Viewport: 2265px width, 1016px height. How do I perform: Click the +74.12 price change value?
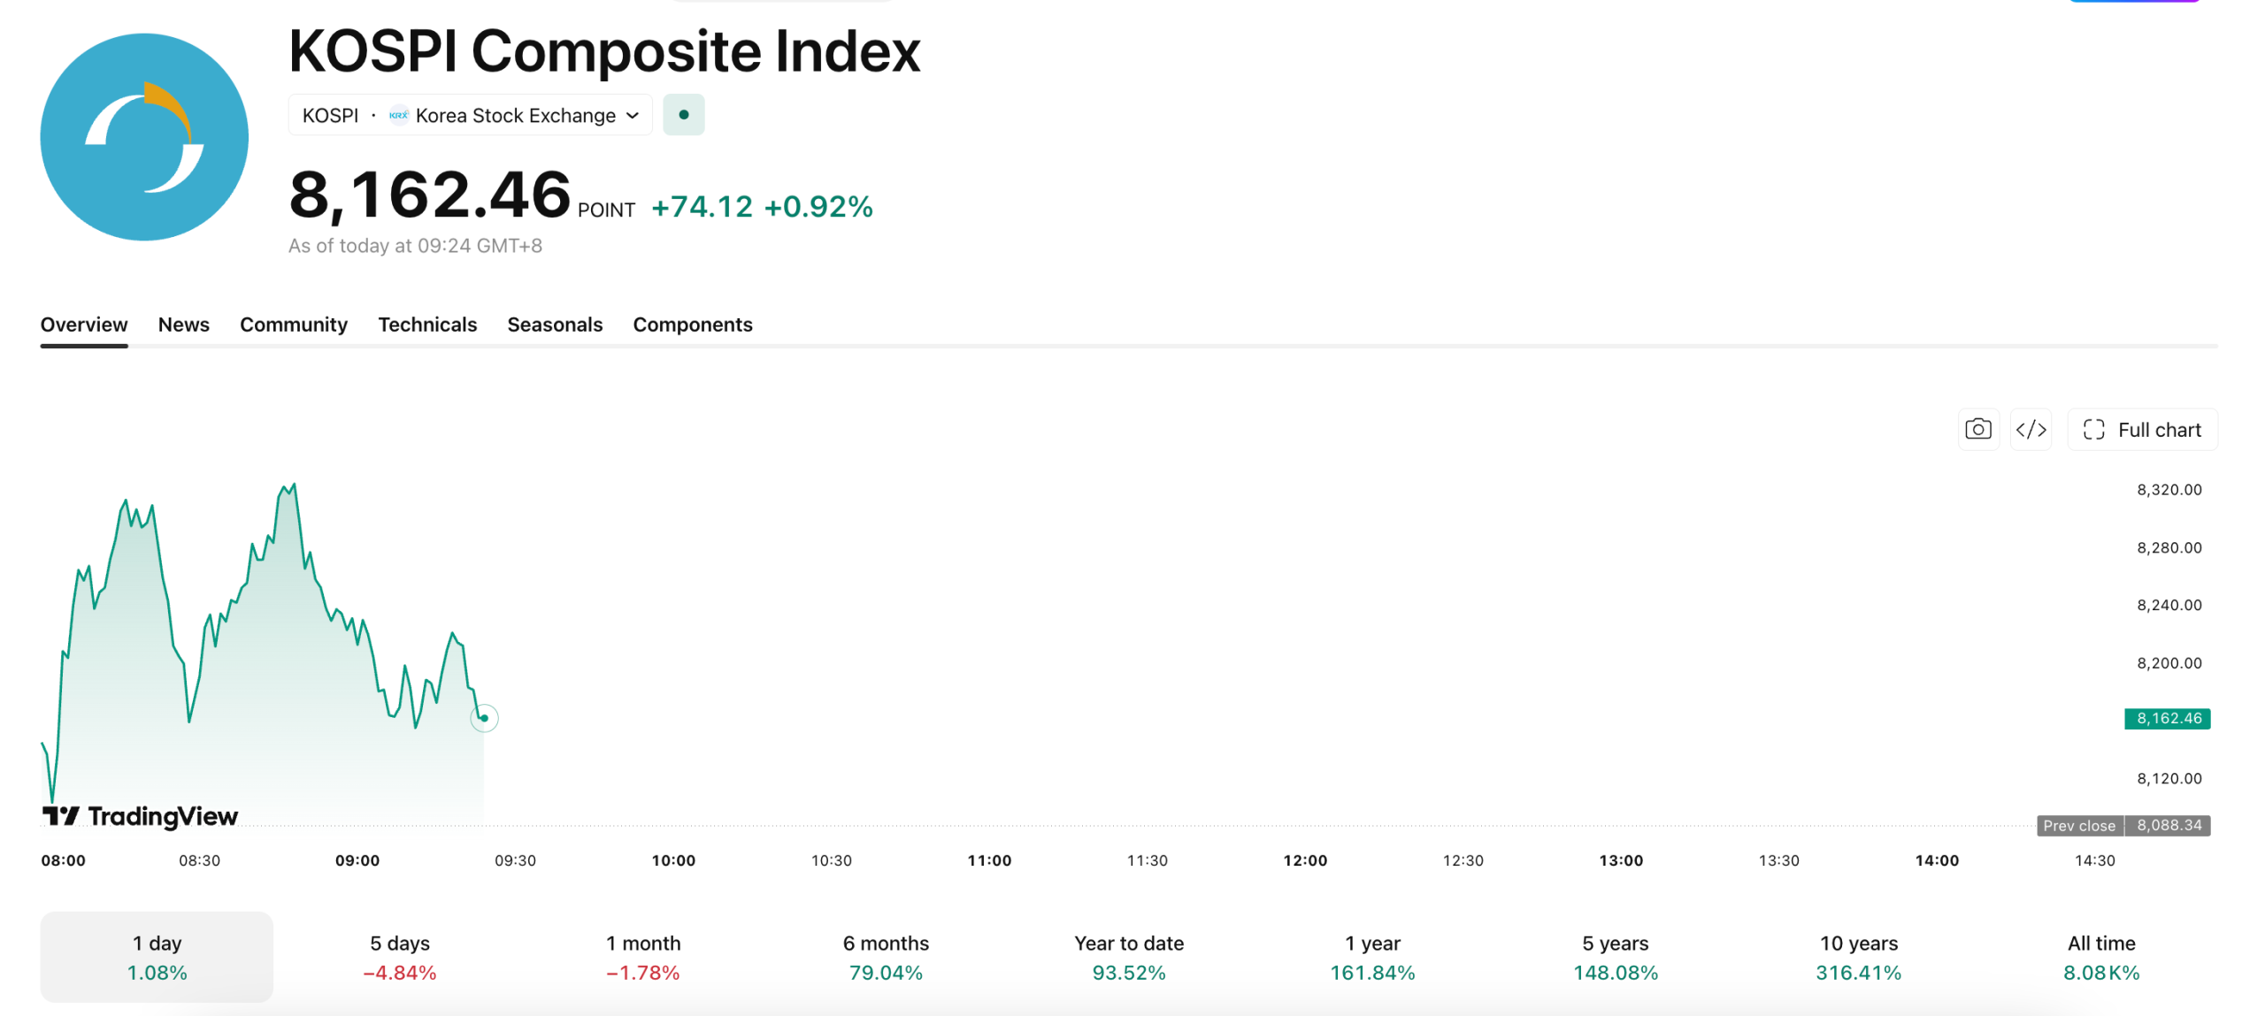pyautogui.click(x=702, y=206)
